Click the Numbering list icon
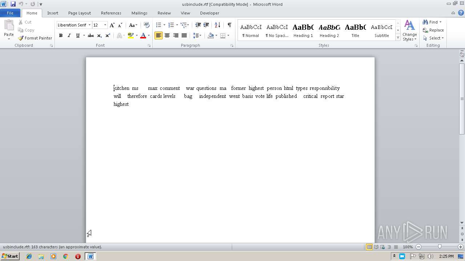The width and height of the screenshot is (465, 261). tap(171, 25)
